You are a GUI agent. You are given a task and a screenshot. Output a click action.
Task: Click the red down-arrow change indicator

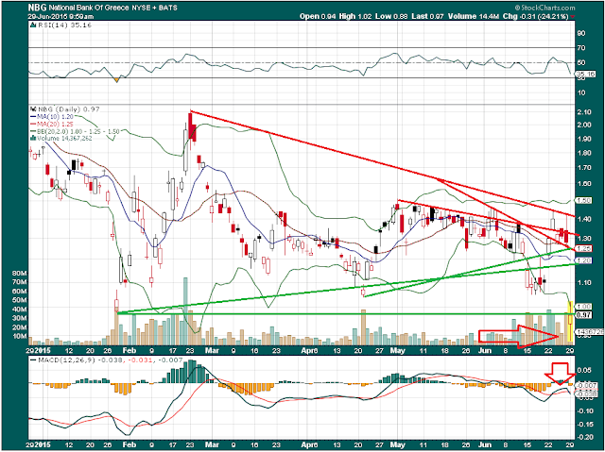(572, 17)
